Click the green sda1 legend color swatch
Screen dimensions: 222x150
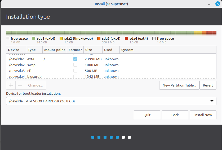[34, 39]
